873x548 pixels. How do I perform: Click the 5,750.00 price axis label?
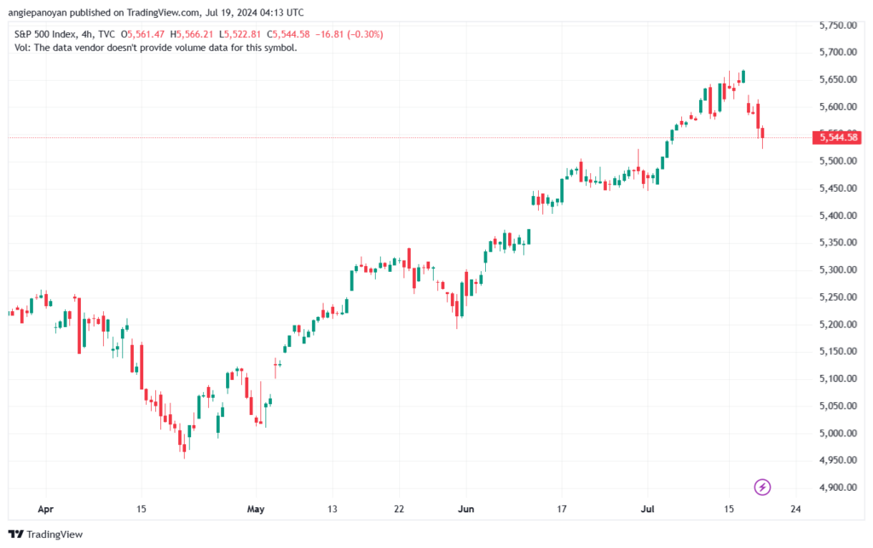(x=837, y=26)
